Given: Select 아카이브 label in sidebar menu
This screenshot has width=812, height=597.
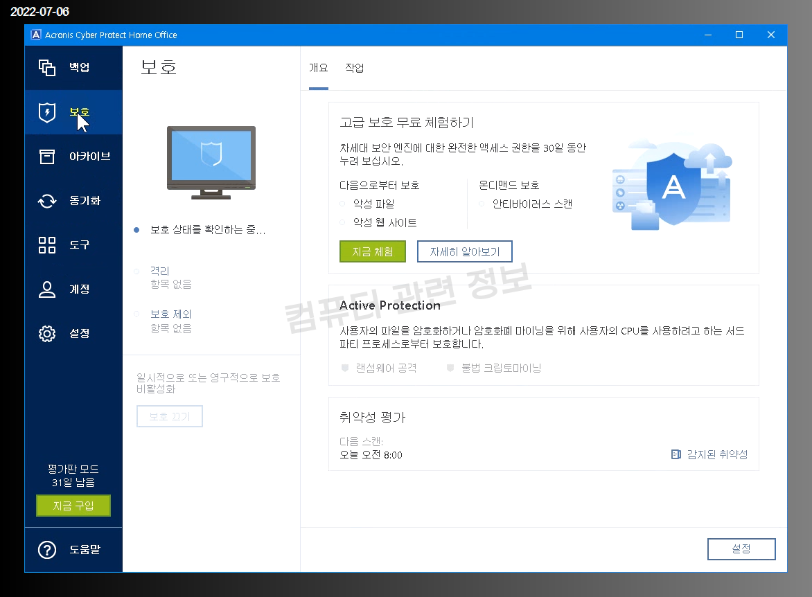Looking at the screenshot, I should 89,157.
